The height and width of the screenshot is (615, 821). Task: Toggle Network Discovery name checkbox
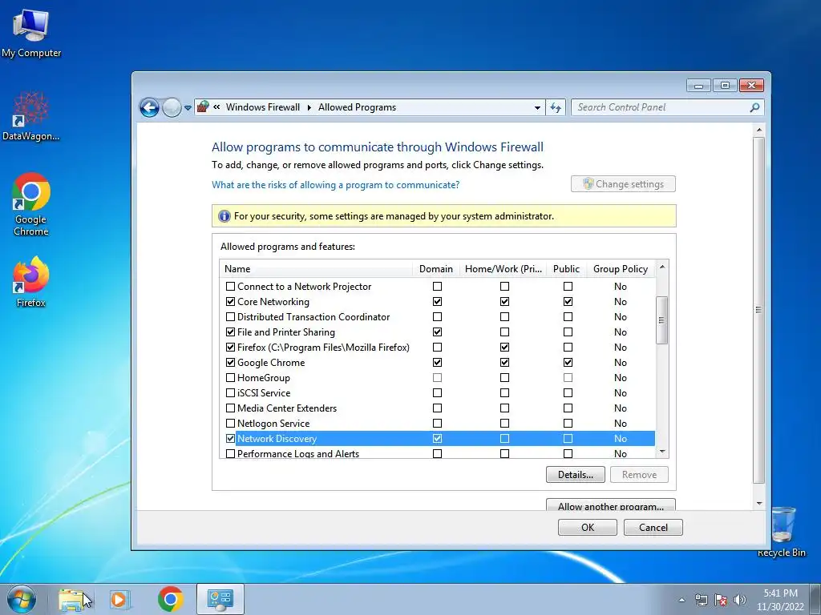click(x=230, y=439)
